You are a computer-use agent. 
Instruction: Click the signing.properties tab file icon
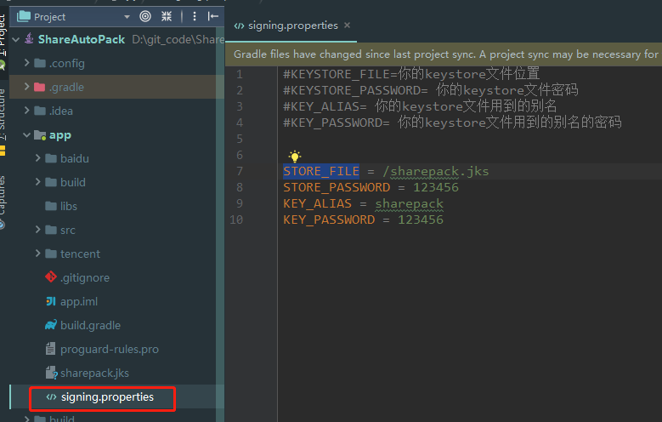[239, 26]
